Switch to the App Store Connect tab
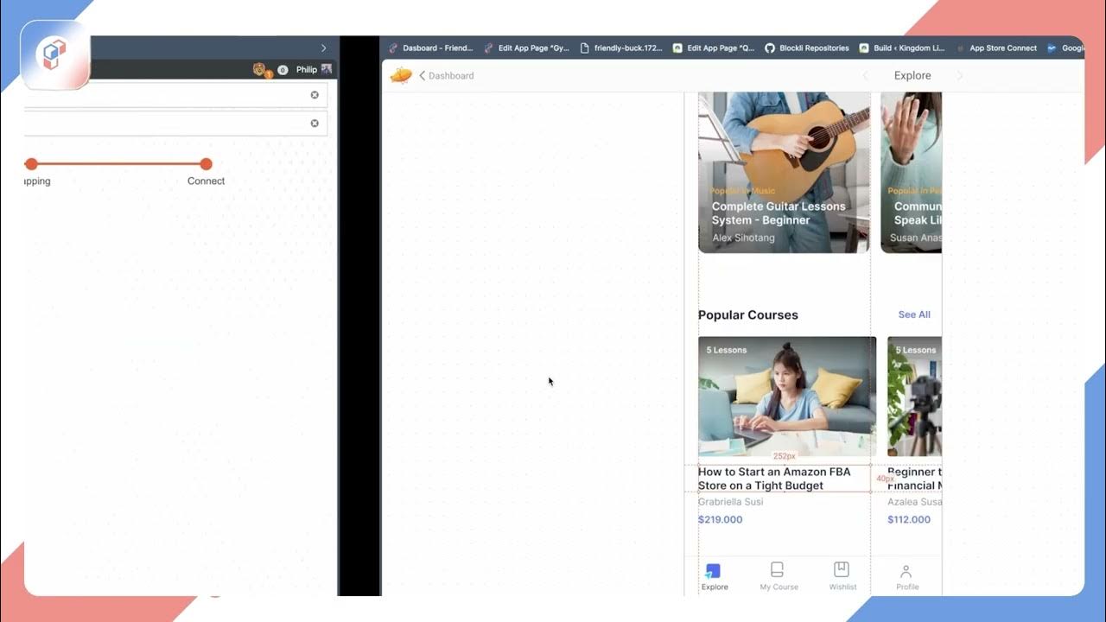Screen dimensions: 1106x622 coord(995,48)
